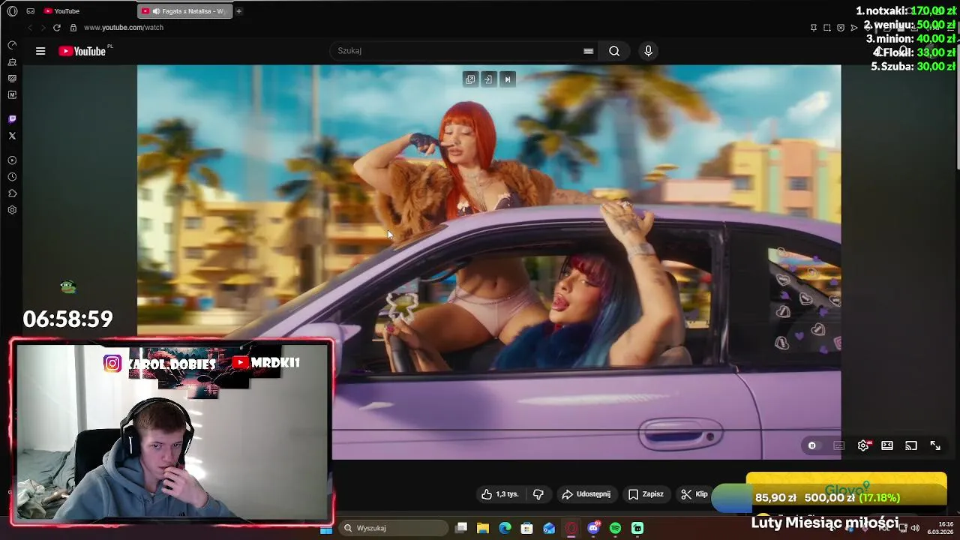Open the X (Twitter) panel in the sidebar
The width and height of the screenshot is (960, 540).
12,136
